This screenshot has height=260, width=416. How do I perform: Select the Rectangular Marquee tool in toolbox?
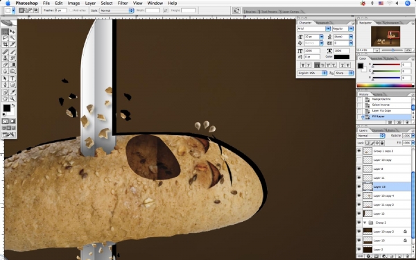click(x=5, y=32)
